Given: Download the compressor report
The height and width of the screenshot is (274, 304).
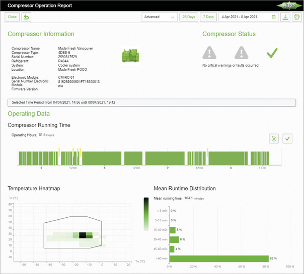Looking at the screenshot, I should click(x=285, y=17).
